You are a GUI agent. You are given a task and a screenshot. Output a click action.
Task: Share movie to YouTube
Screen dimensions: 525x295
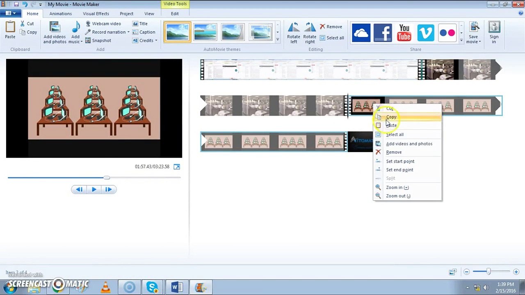(404, 33)
